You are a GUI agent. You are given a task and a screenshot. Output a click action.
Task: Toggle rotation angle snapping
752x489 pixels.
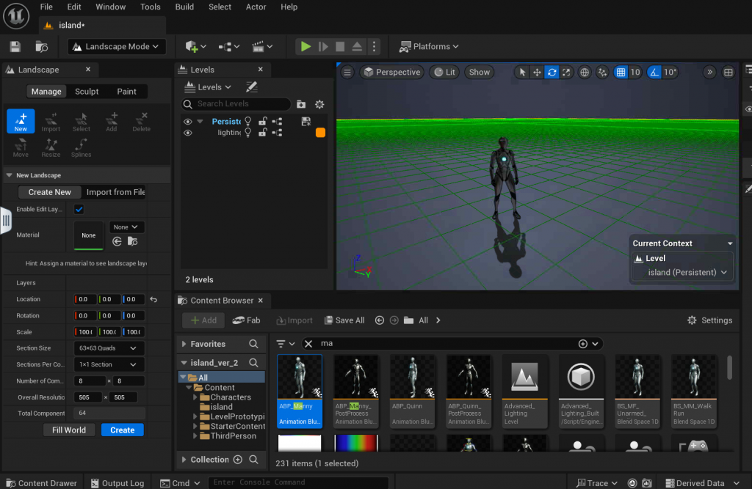click(x=654, y=73)
